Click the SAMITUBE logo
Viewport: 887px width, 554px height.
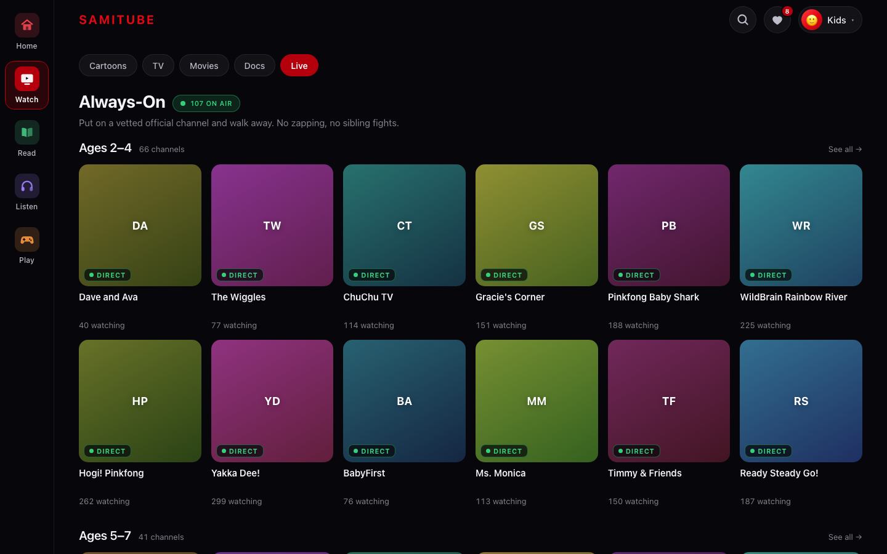(x=117, y=20)
